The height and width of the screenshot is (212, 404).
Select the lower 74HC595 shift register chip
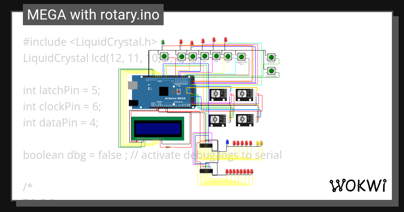tap(206, 171)
